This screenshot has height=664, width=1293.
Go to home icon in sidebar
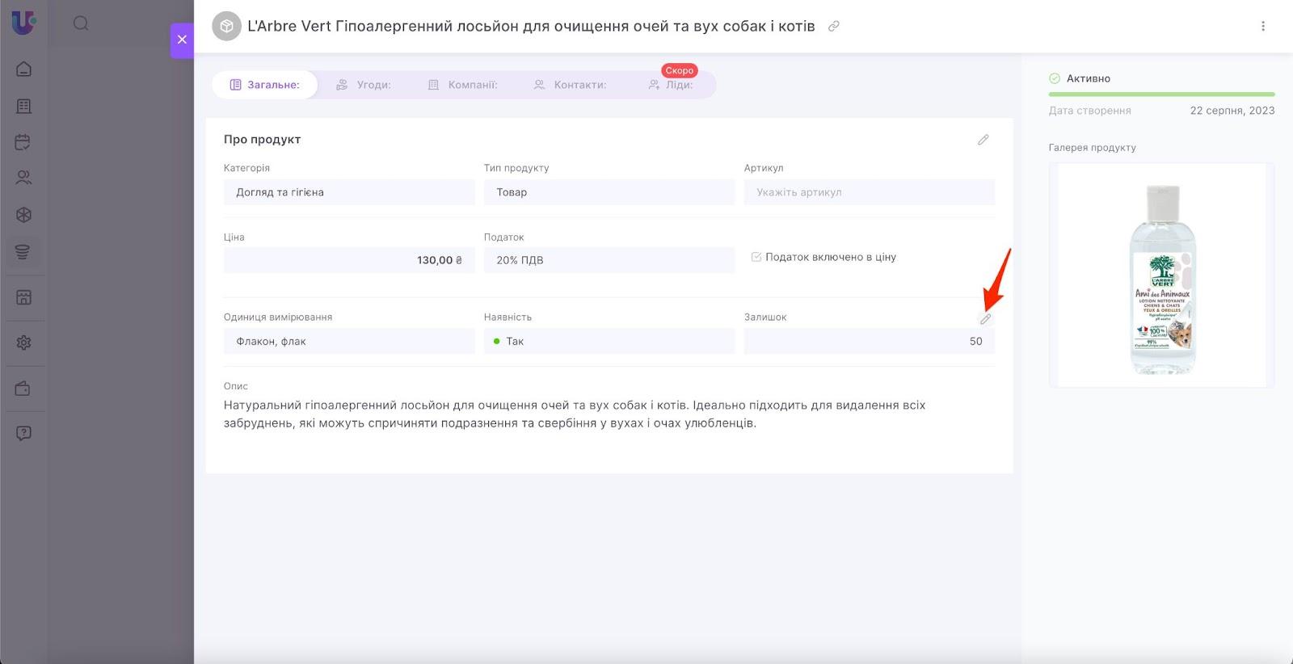[x=23, y=69]
